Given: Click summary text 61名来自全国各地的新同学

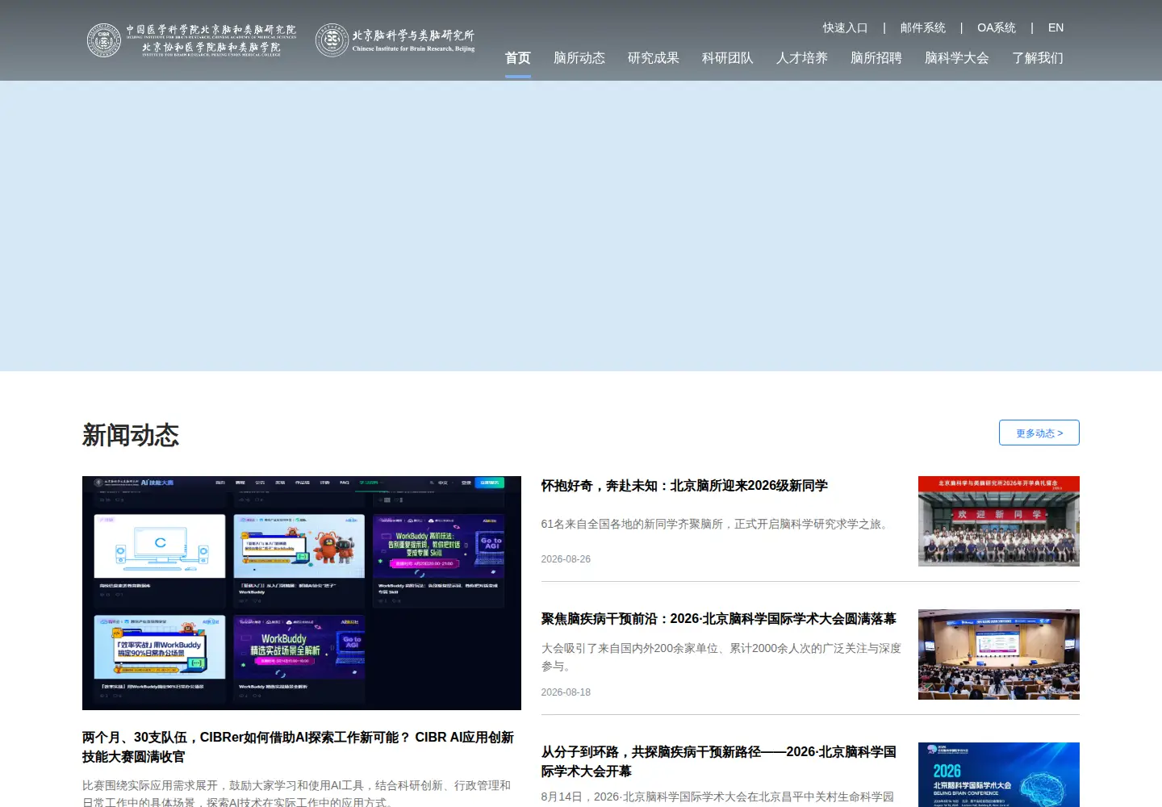Looking at the screenshot, I should click(x=717, y=525).
